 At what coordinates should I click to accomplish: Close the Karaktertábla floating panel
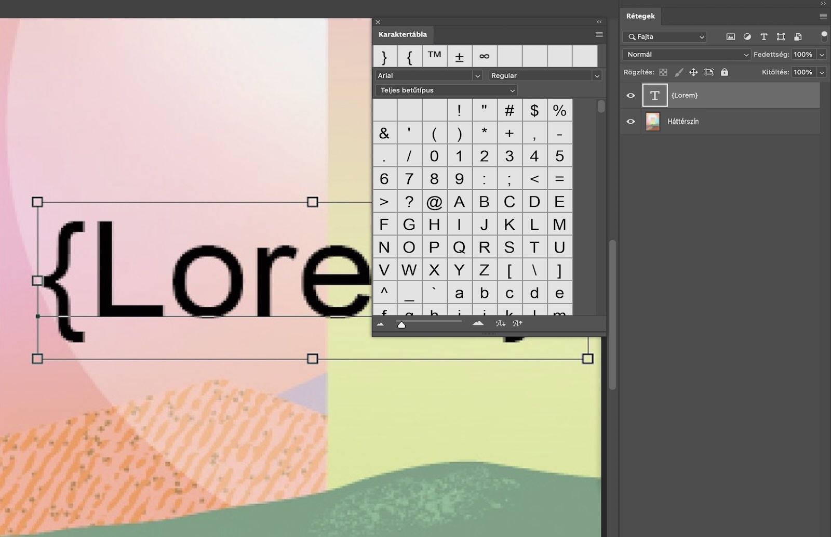tap(378, 22)
